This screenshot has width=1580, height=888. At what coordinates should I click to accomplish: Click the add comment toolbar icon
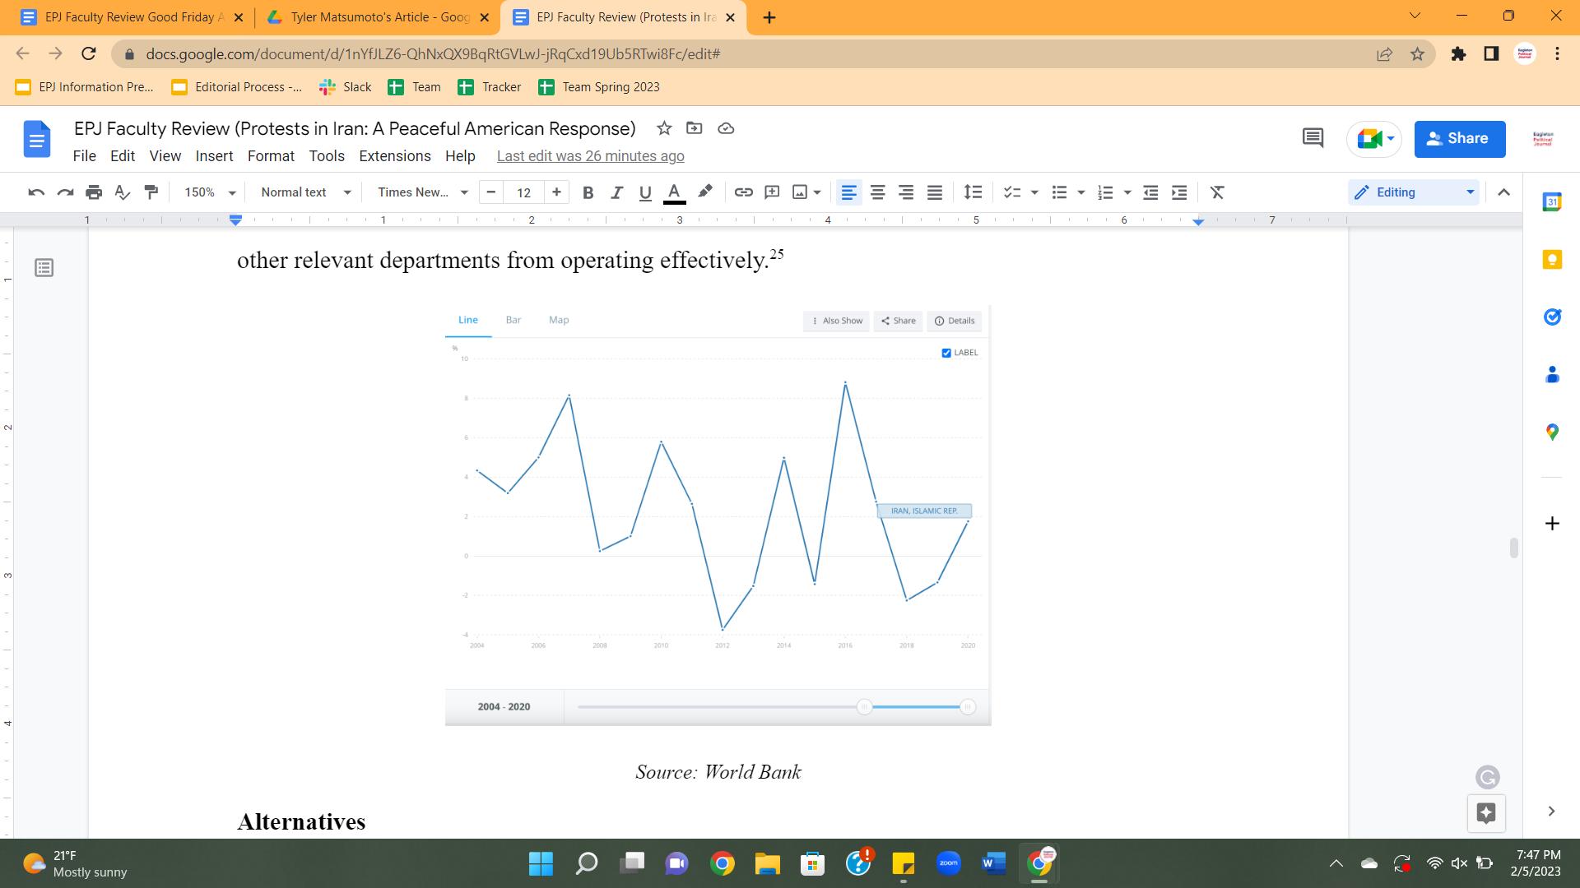click(772, 192)
